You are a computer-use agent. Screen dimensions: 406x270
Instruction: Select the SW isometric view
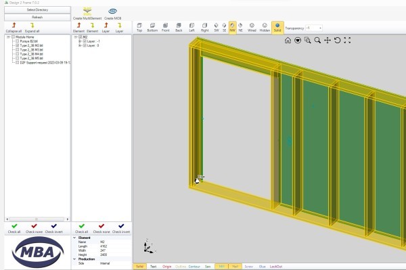click(x=217, y=27)
